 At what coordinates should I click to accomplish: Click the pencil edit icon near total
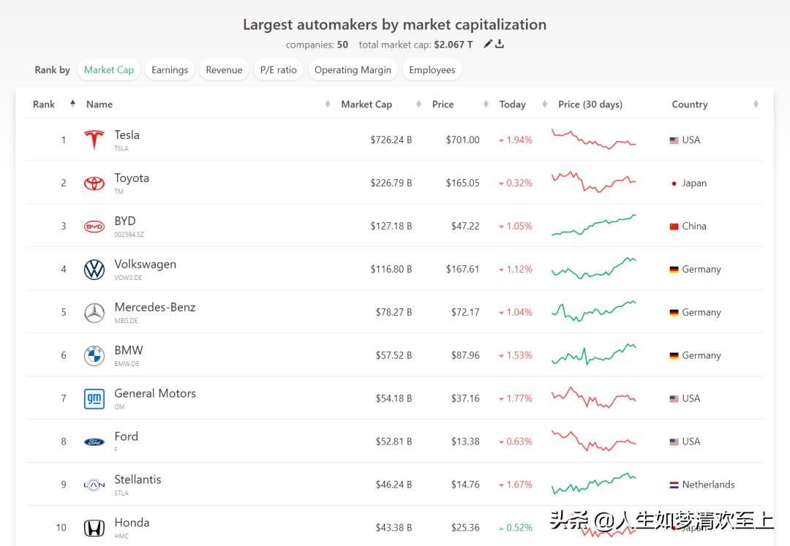[488, 44]
